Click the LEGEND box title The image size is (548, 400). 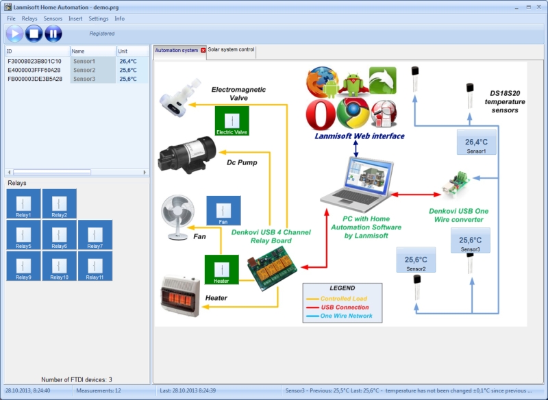coord(342,288)
